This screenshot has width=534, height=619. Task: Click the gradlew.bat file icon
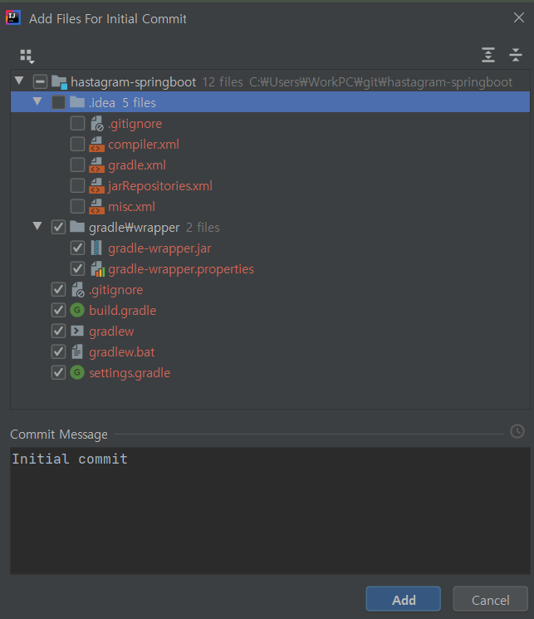tap(77, 351)
